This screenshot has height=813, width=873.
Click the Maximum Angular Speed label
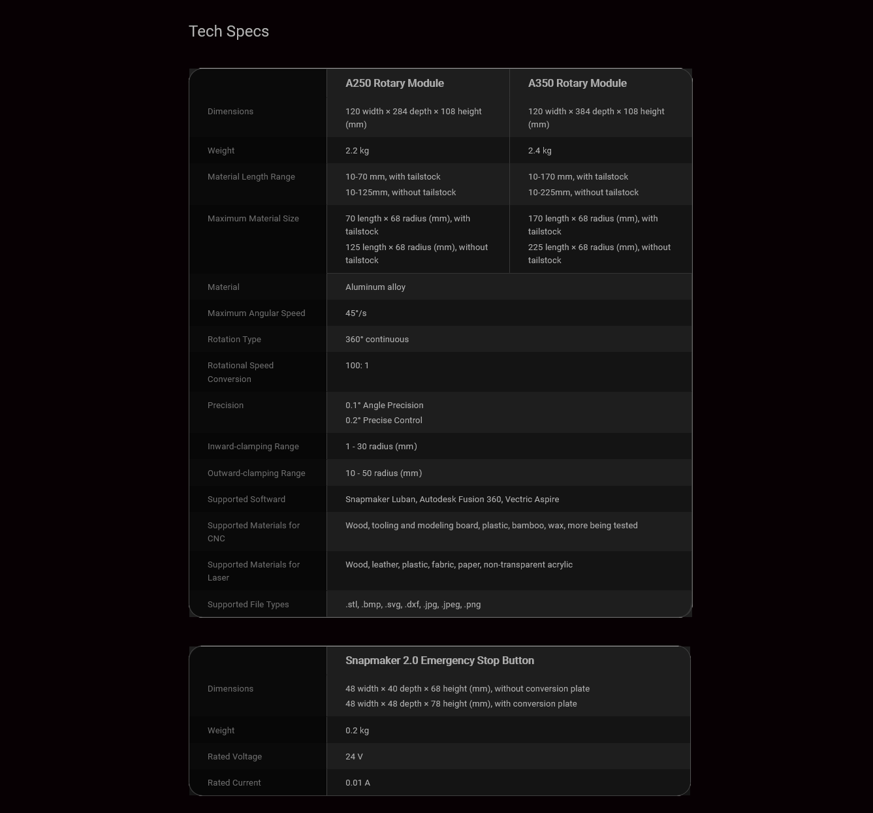tap(257, 313)
